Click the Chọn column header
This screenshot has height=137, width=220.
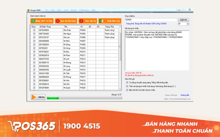pyautogui.click(x=34, y=27)
